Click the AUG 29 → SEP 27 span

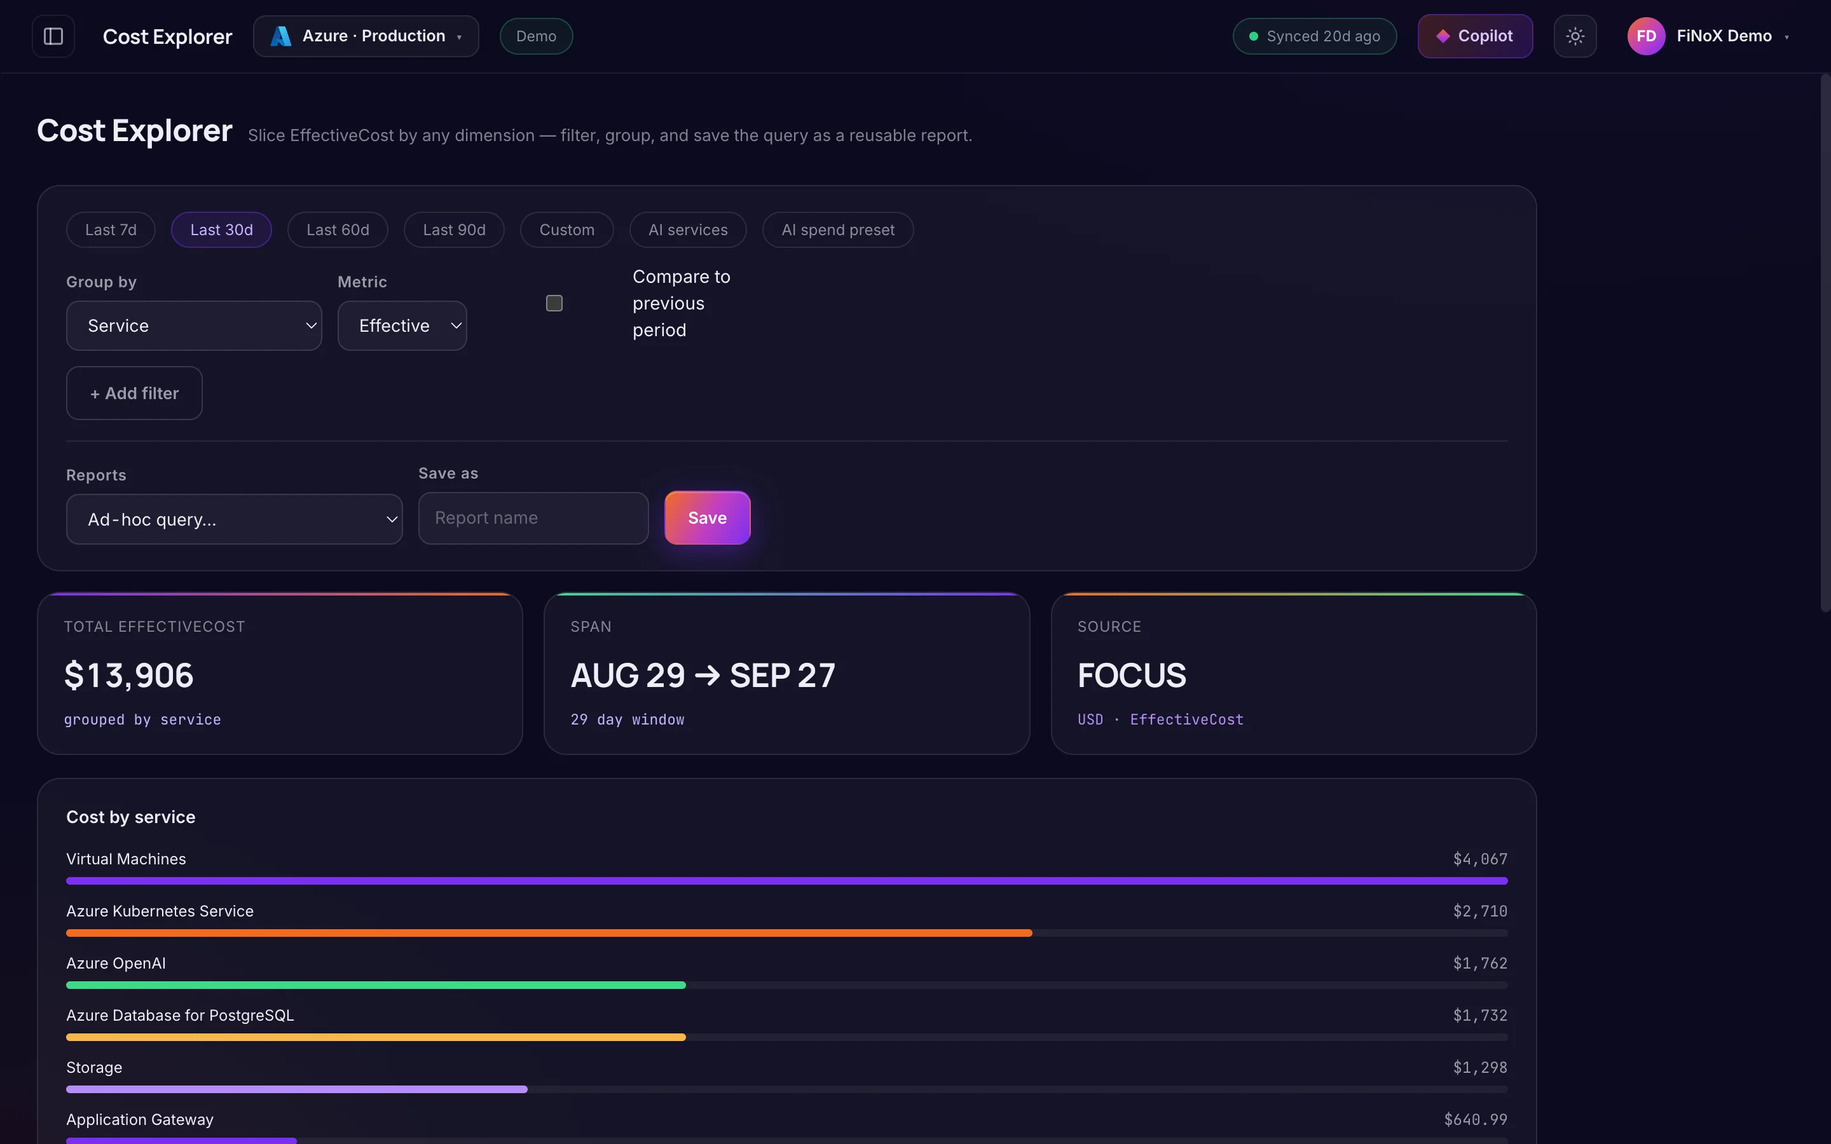703,676
